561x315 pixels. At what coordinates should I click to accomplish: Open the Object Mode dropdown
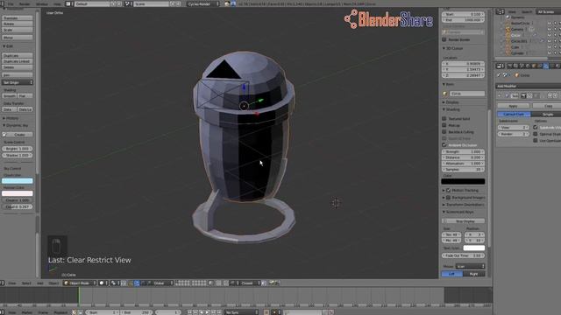[80, 283]
